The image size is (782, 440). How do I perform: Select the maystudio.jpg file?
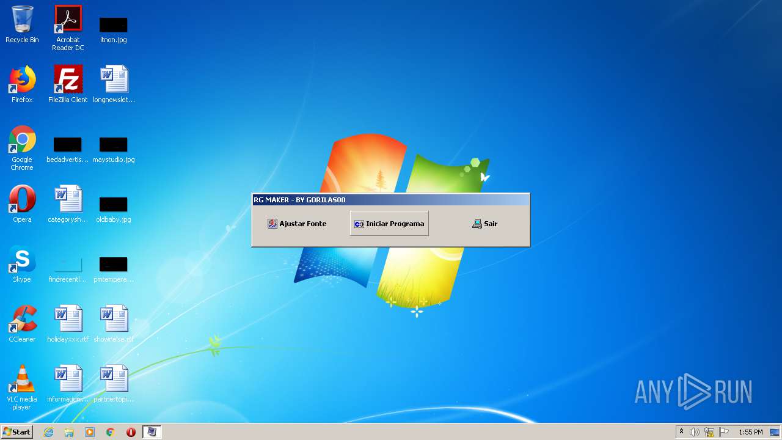(x=114, y=150)
